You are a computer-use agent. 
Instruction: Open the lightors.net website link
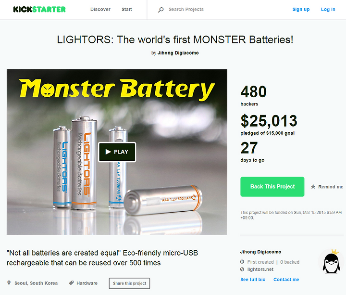[x=260, y=269]
